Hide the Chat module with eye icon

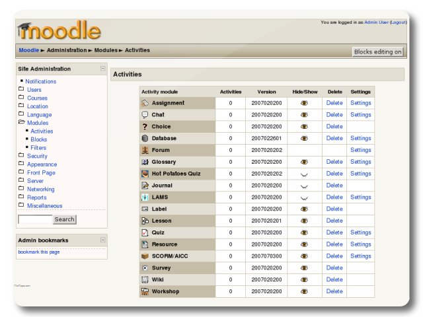tap(304, 115)
